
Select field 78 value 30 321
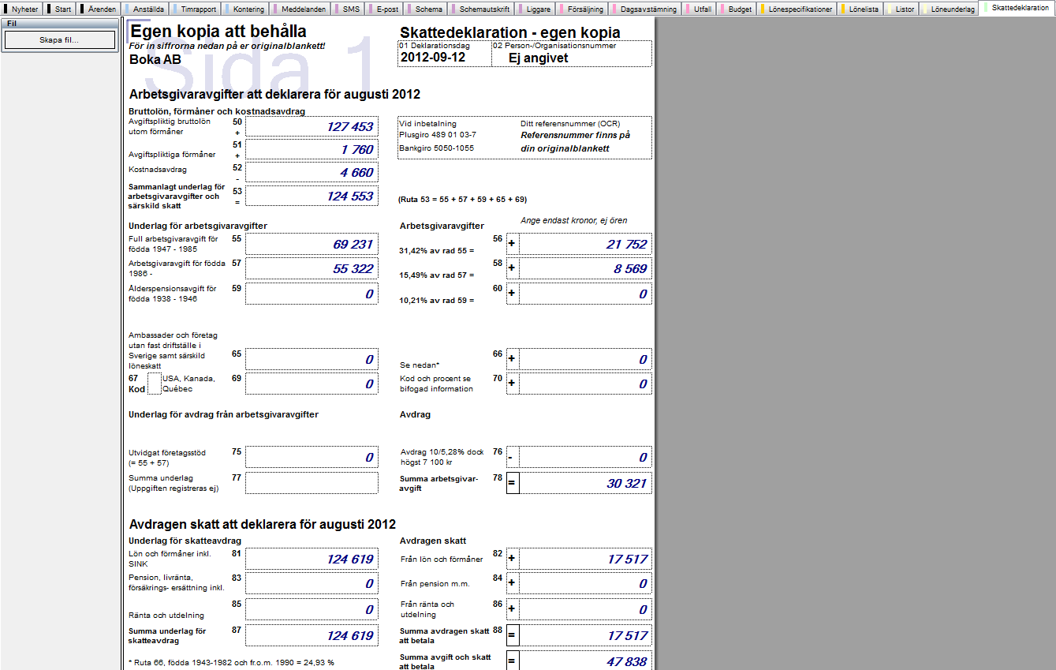click(x=585, y=483)
